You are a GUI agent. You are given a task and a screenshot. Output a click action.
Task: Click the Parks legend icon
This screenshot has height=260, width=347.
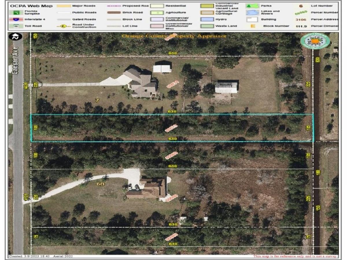tap(252, 6)
